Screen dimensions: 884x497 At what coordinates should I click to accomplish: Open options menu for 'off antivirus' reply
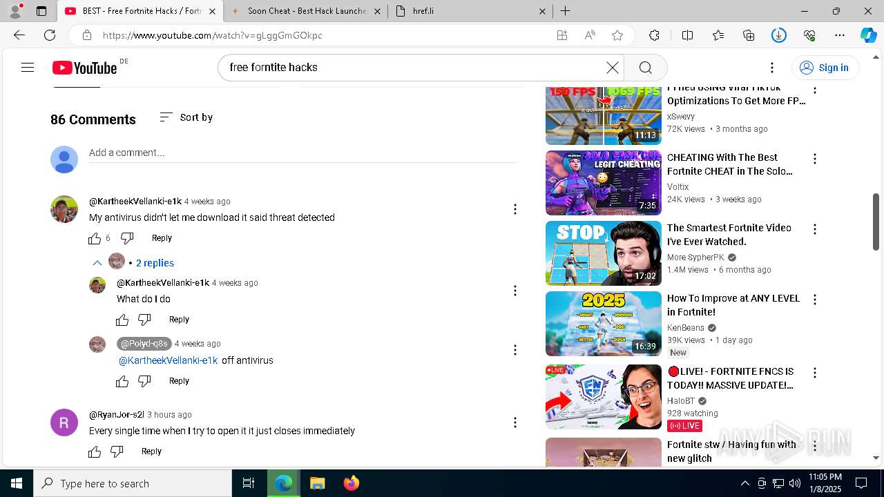tap(515, 351)
